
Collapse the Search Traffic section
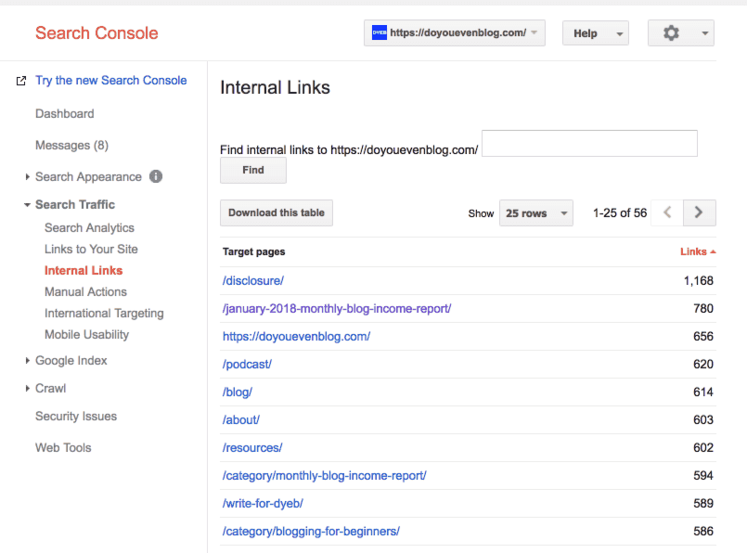(x=27, y=205)
